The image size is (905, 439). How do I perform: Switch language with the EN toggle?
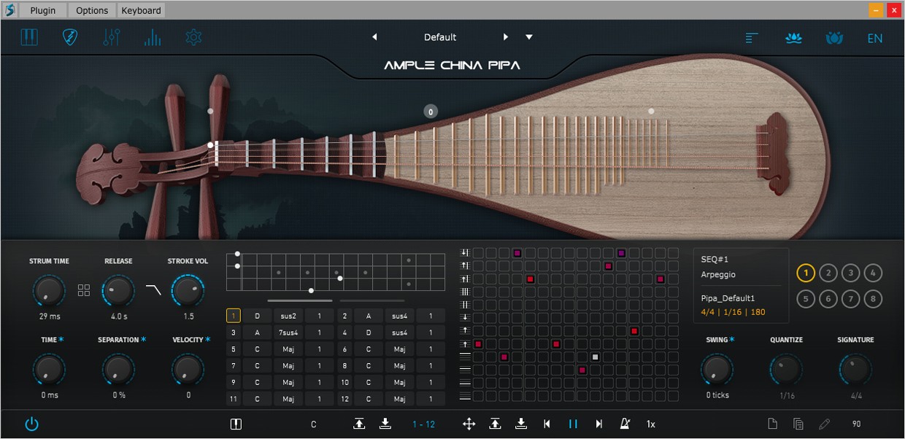[874, 38]
